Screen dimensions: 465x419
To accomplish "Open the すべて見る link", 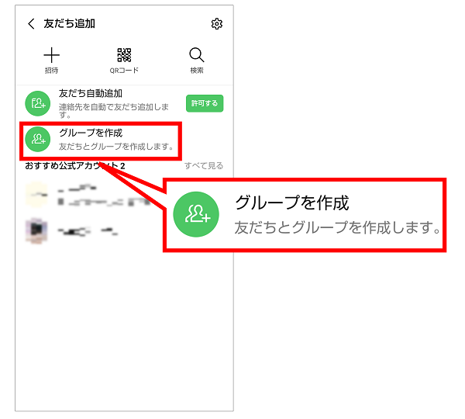I will [x=204, y=166].
